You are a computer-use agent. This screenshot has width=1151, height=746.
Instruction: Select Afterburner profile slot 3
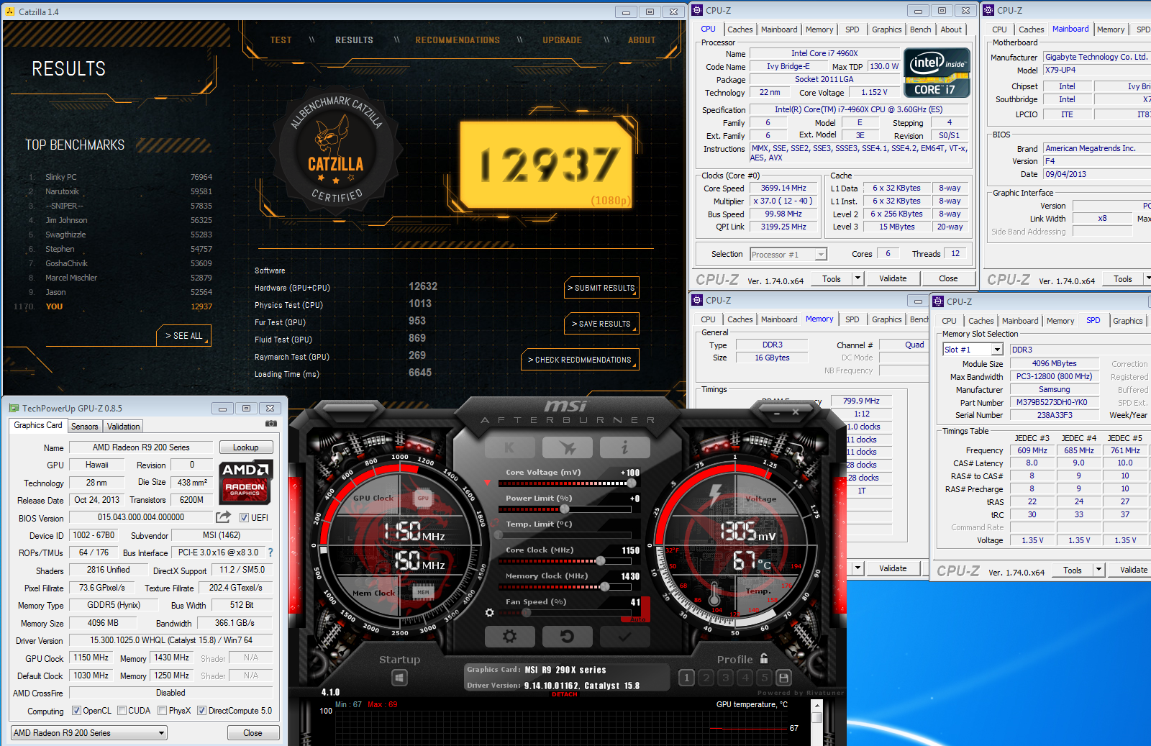[726, 678]
